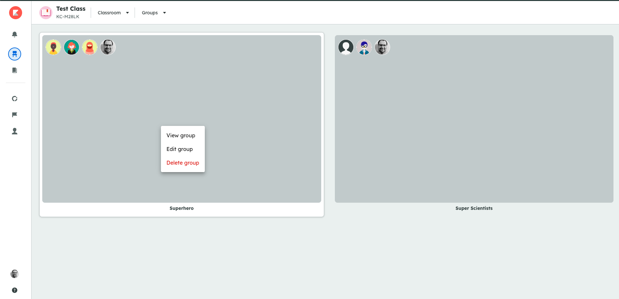Click the red Kiddom logo icon
619x299 pixels.
tap(15, 13)
